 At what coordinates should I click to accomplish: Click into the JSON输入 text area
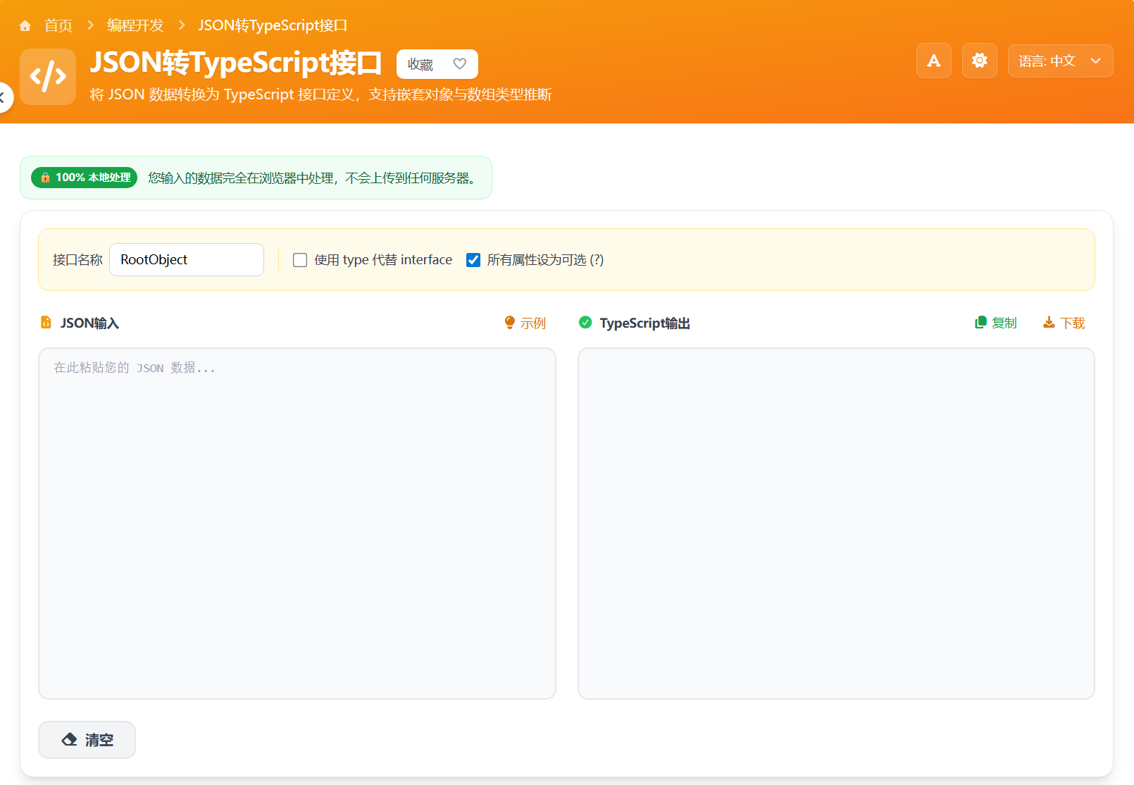(x=297, y=523)
